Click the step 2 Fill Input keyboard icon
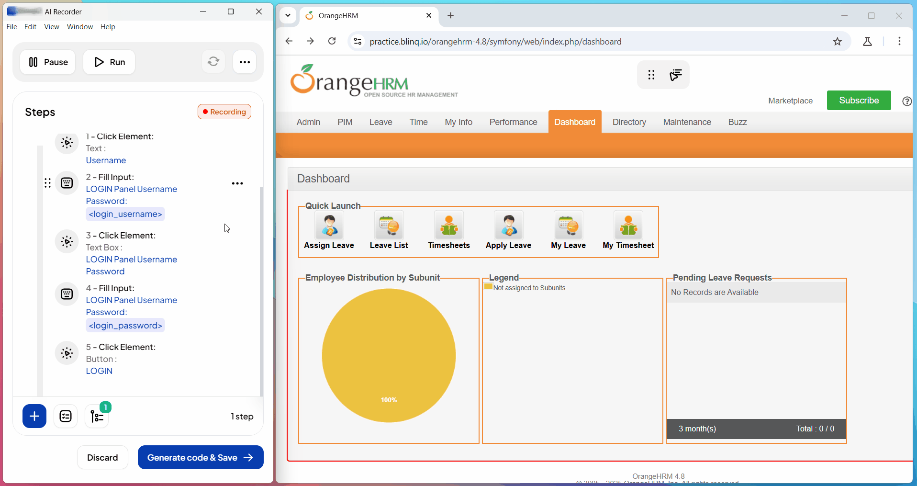The height and width of the screenshot is (486, 917). (67, 183)
